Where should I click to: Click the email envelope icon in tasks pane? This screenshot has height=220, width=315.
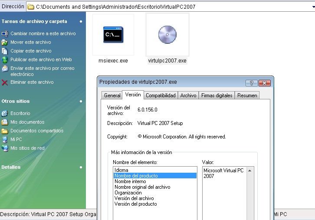tap(5, 69)
